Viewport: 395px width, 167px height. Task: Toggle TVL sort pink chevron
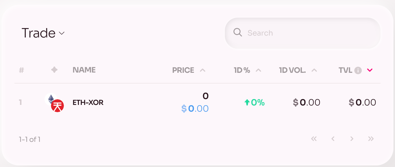click(370, 70)
